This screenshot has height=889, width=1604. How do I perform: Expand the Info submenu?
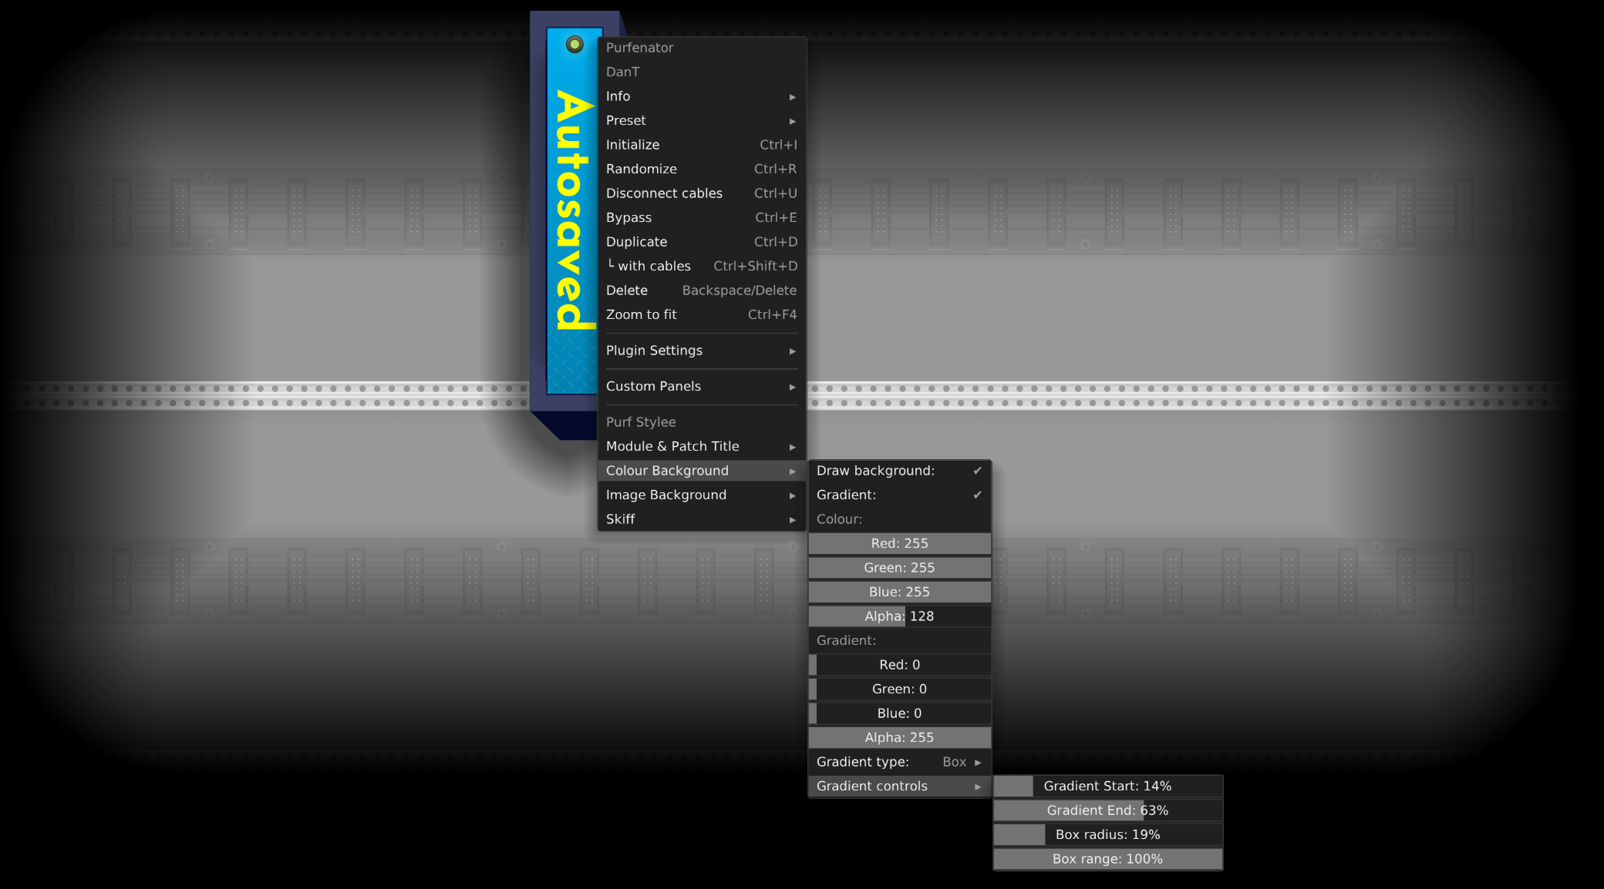click(700, 96)
